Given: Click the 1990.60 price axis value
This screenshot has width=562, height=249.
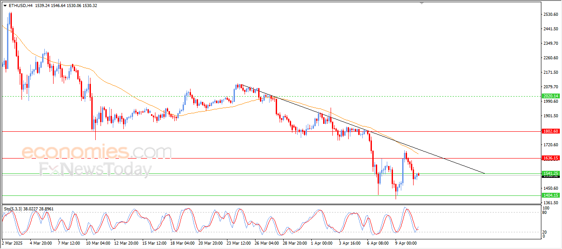Looking at the screenshot, I should pos(551,101).
